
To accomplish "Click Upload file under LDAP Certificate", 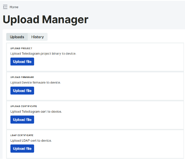I will coord(22,149).
